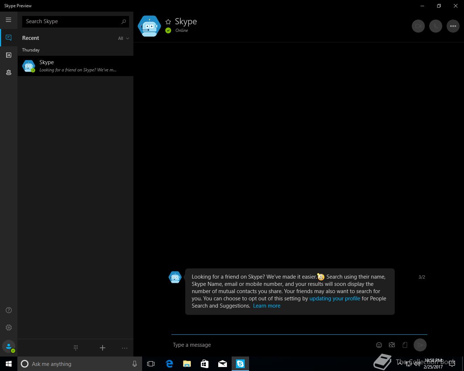464x371 pixels.
Task: Click the Type a message field
Action: [x=272, y=345]
